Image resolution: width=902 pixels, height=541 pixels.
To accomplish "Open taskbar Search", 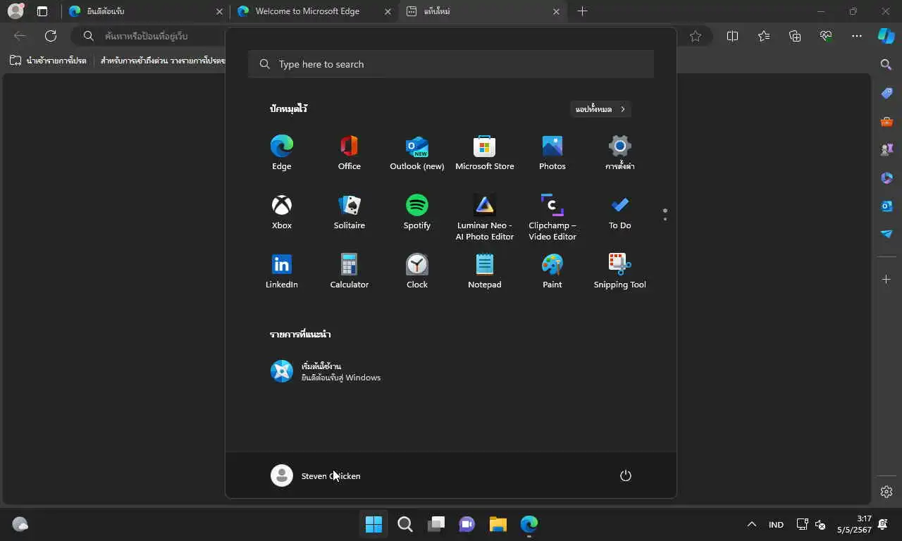I will tap(404, 524).
